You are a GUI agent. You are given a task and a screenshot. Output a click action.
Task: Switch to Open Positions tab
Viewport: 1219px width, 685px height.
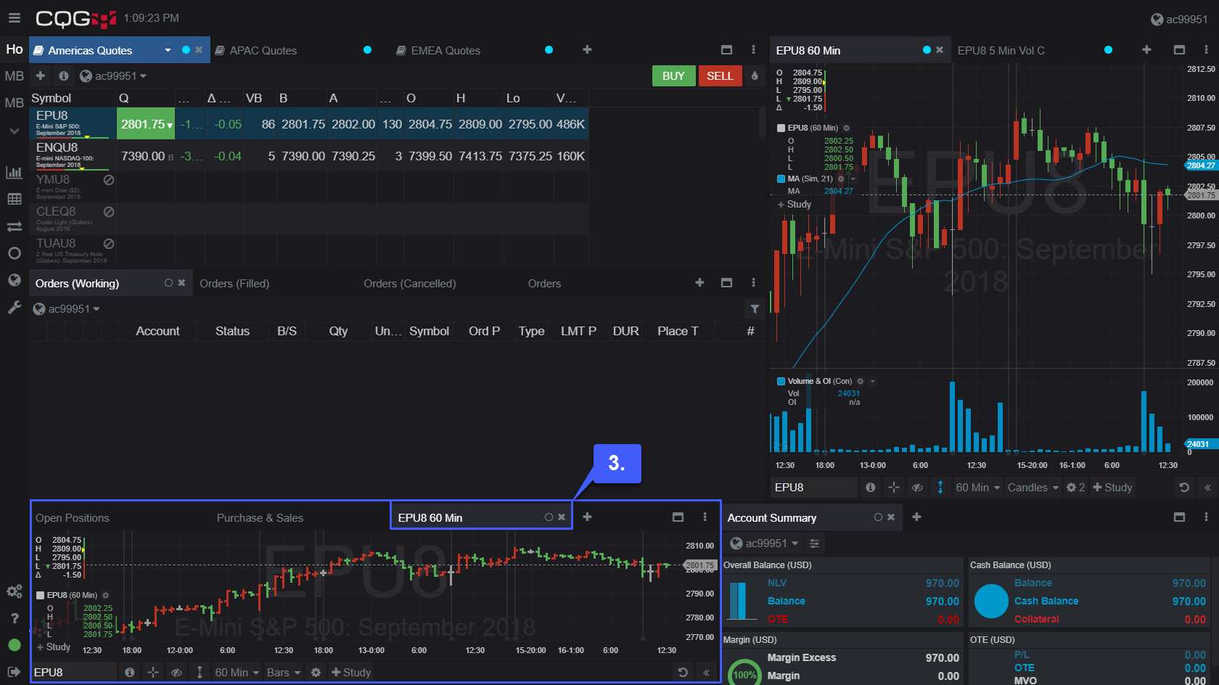(73, 518)
